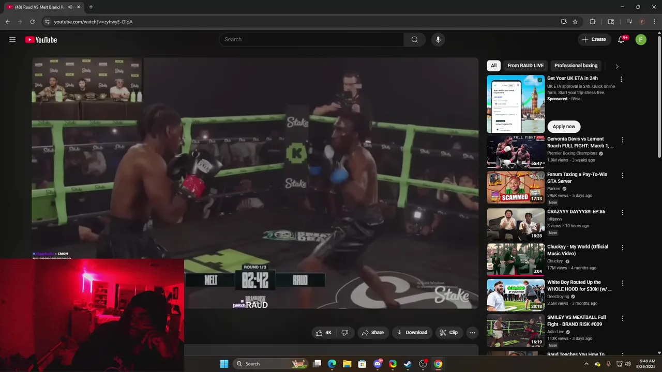
Task: Select the All filter chip
Action: click(x=494, y=66)
